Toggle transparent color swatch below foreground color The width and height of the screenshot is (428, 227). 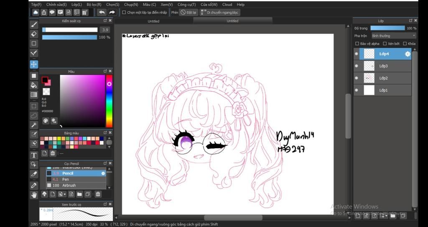pyautogui.click(x=46, y=92)
